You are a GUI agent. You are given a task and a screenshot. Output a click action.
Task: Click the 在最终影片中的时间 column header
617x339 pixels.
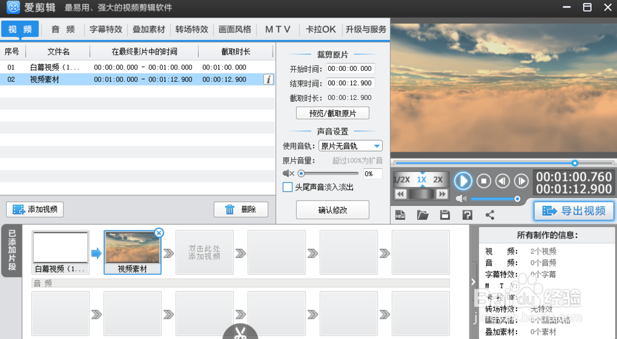point(144,52)
